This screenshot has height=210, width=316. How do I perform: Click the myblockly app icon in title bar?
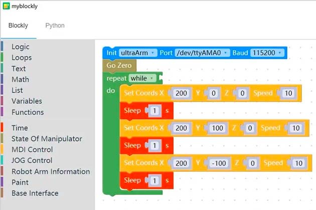tap(6, 6)
